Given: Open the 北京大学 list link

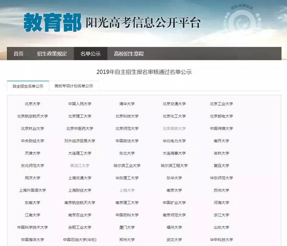Looking at the screenshot, I should pyautogui.click(x=33, y=104).
